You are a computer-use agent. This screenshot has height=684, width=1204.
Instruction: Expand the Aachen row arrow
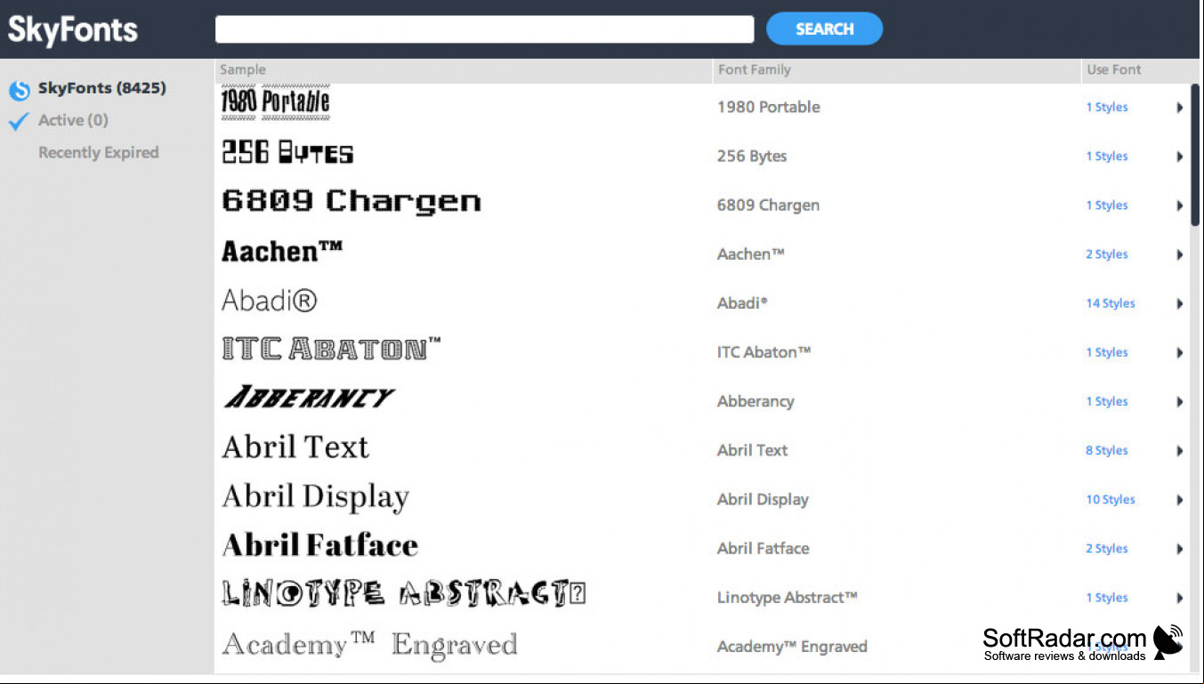1179,254
